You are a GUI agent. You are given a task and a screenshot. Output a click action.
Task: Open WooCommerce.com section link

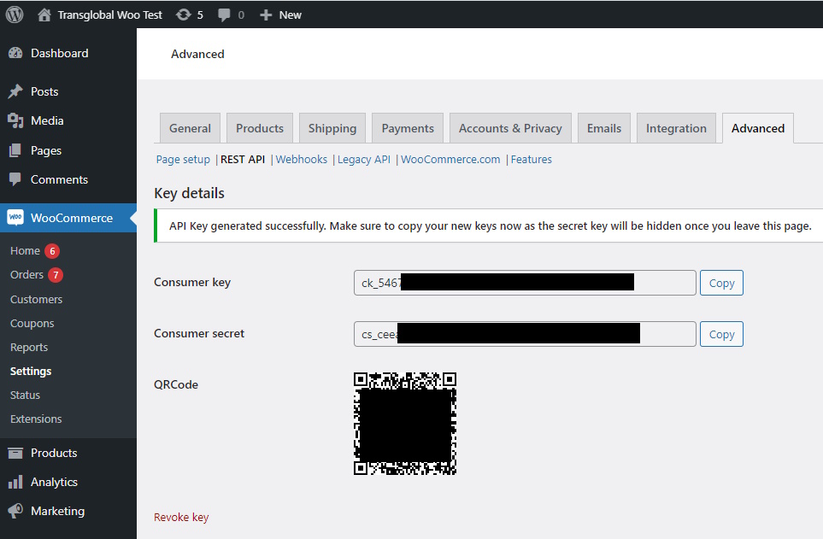click(x=450, y=159)
